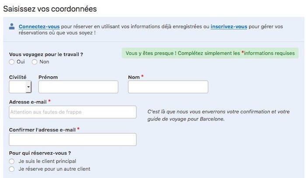Screen dimensions: 306x178
Task: Click the Confirmer l'adresse e-mail label
Action: (x=42, y=130)
